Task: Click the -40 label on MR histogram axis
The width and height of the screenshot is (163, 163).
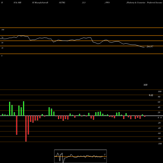Action: [x=159, y=128]
